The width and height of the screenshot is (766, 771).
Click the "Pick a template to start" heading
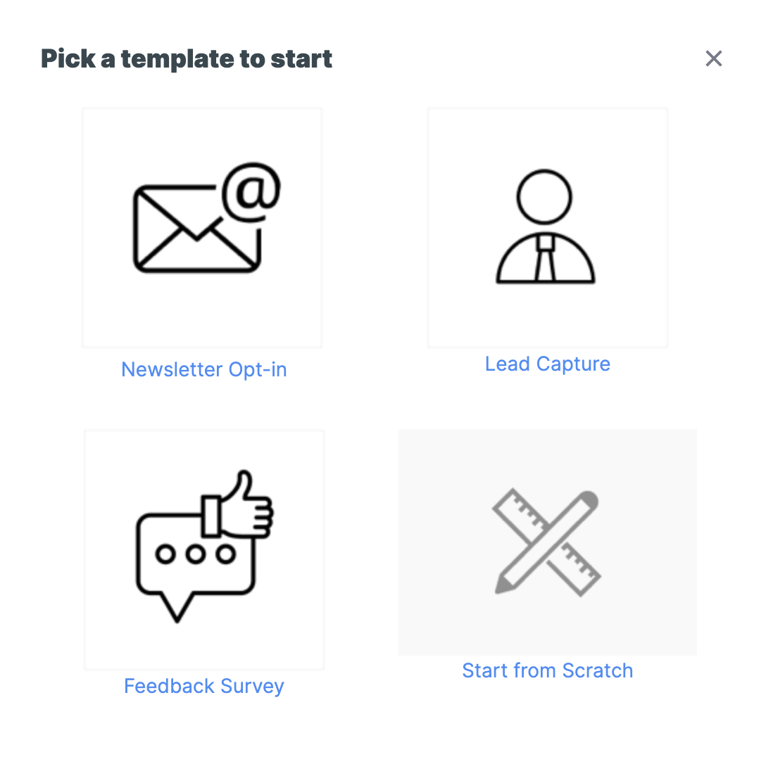[187, 58]
